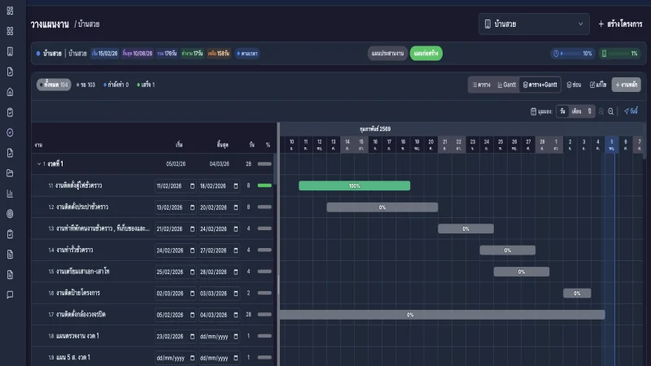The height and width of the screenshot is (366, 651).
Task: Click the bar chart icon in sidebar
Action: (x=10, y=194)
